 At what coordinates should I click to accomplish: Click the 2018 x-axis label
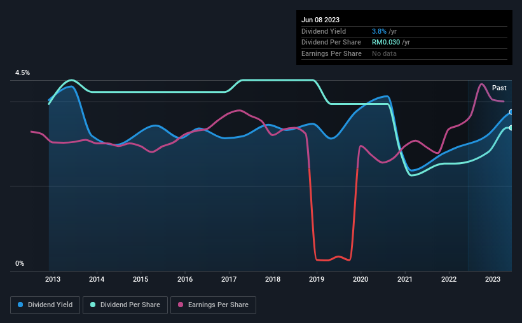(x=273, y=279)
